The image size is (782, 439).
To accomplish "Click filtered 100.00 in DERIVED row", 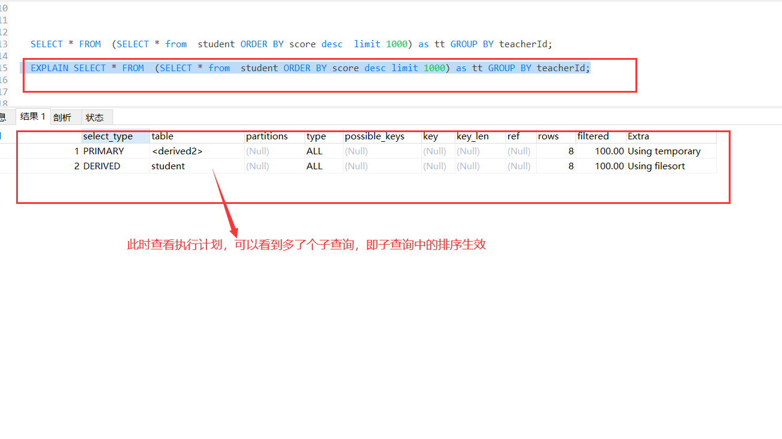I will tap(601, 166).
